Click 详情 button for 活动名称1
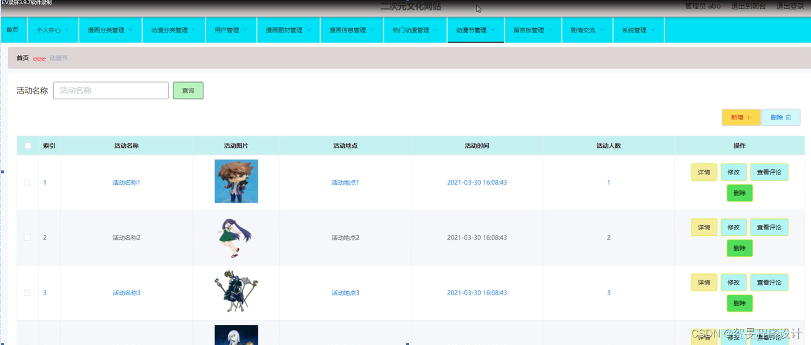The height and width of the screenshot is (345, 811). click(x=704, y=172)
